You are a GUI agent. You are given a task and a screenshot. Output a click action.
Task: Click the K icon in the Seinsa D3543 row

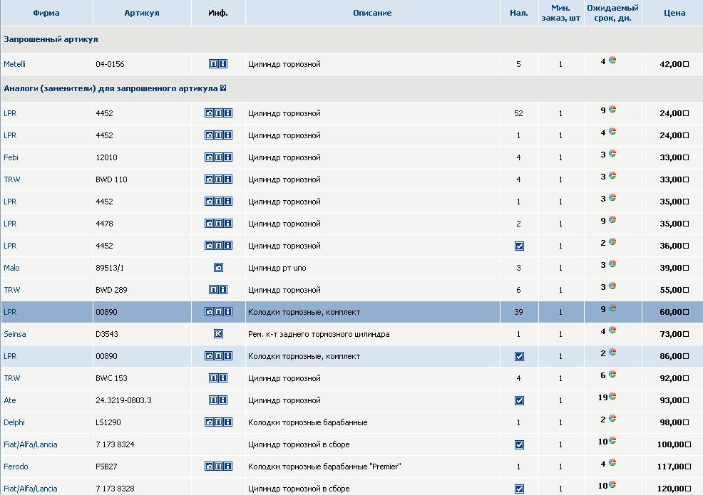coord(218,334)
